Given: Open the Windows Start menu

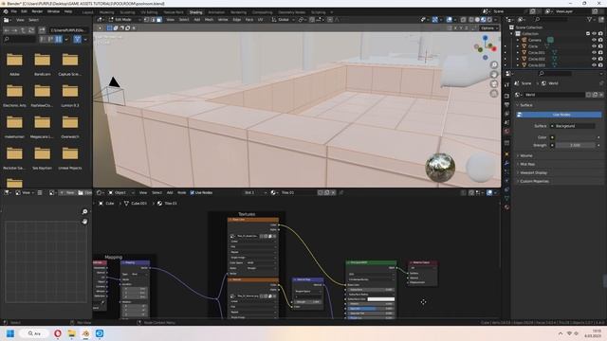Looking at the screenshot, I should (x=10, y=333).
